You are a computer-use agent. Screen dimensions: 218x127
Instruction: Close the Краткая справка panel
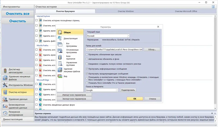click(x=215, y=113)
